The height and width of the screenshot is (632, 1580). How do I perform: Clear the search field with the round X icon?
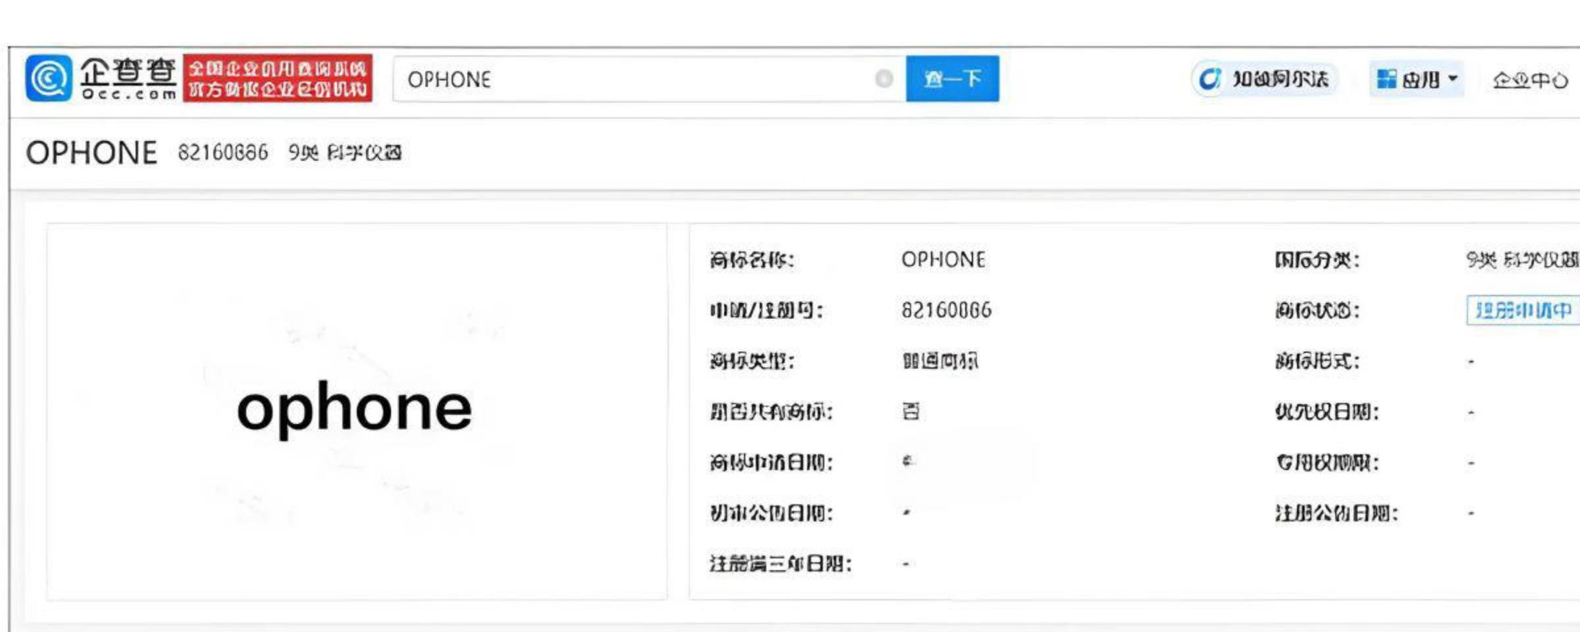(883, 79)
